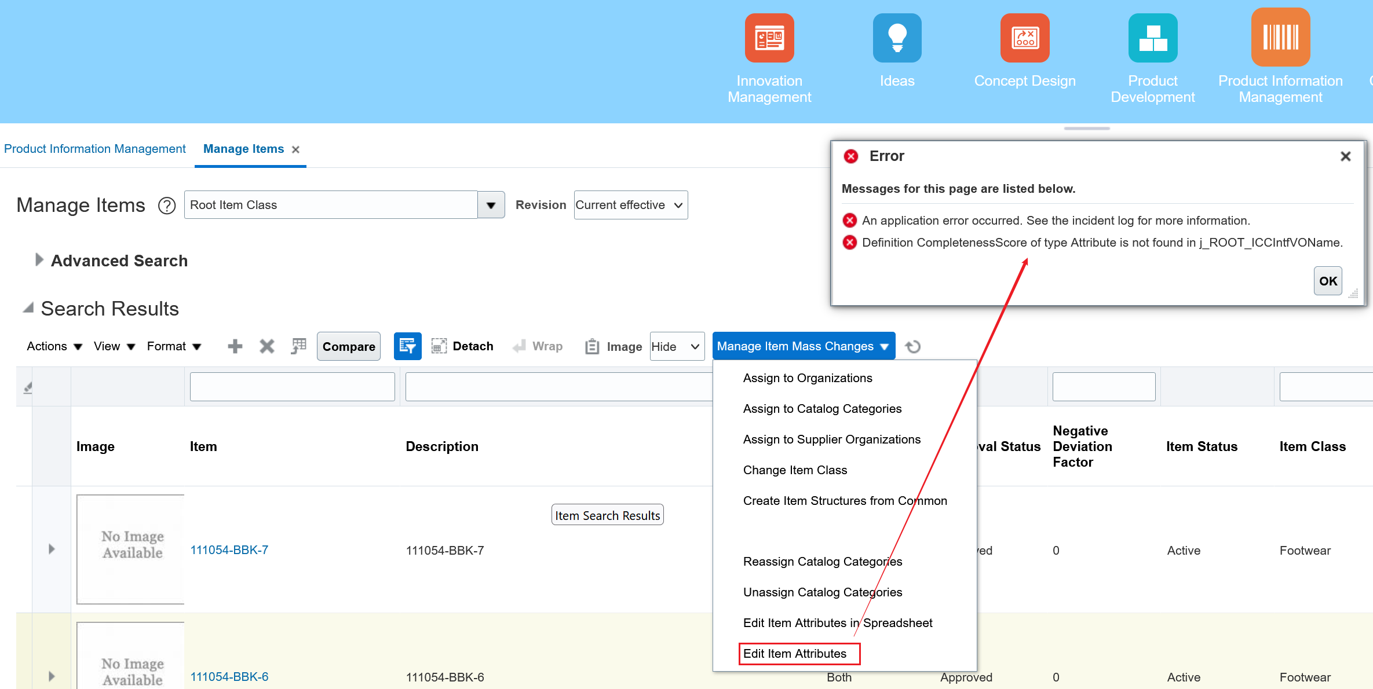Toggle Query By Example filter row

407,346
